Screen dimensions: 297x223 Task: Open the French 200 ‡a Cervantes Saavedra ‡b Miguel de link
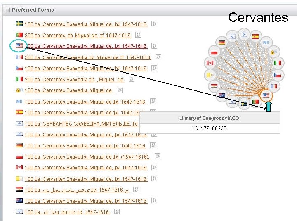[x=88, y=57]
